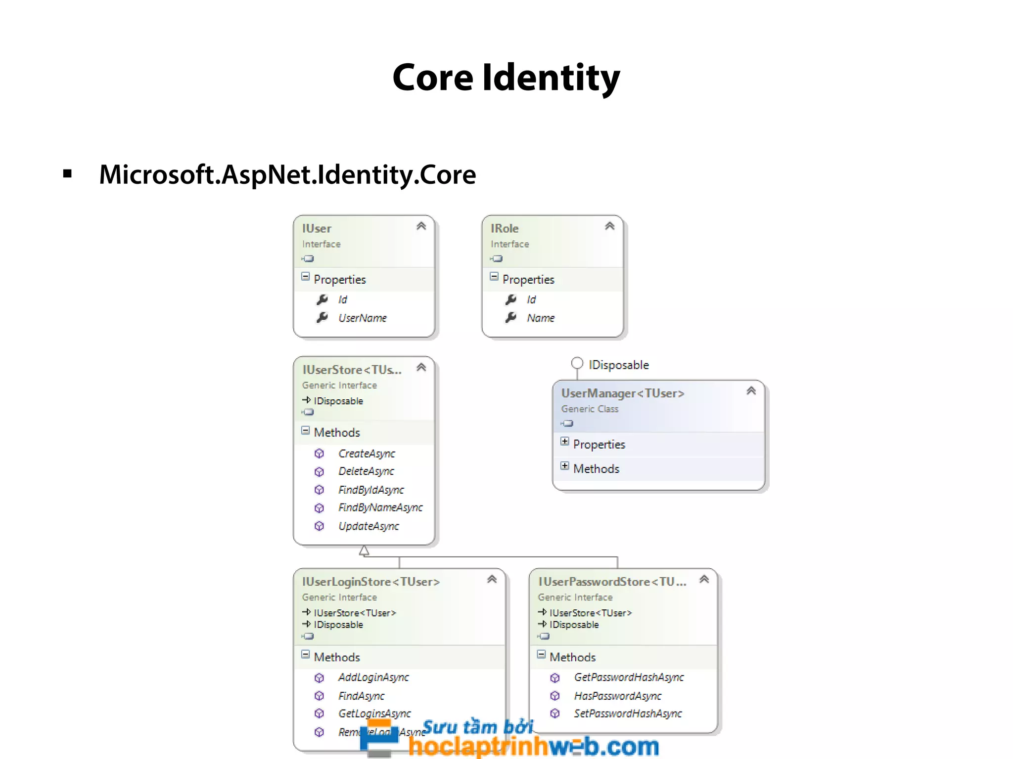The width and height of the screenshot is (1013, 759).
Task: Click the wrench icon beside UserName
Action: click(322, 318)
